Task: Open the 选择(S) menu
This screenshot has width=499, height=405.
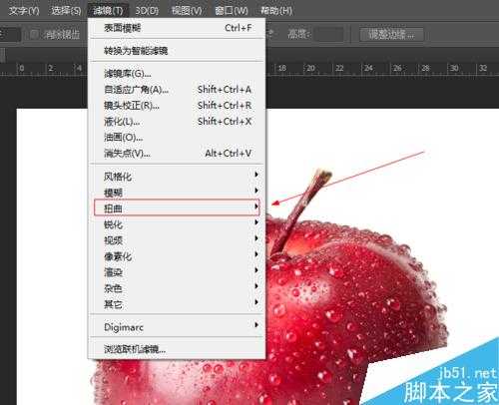Action: click(x=66, y=11)
